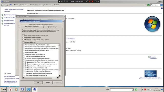Click OK in performance options dialog

(38, 83)
